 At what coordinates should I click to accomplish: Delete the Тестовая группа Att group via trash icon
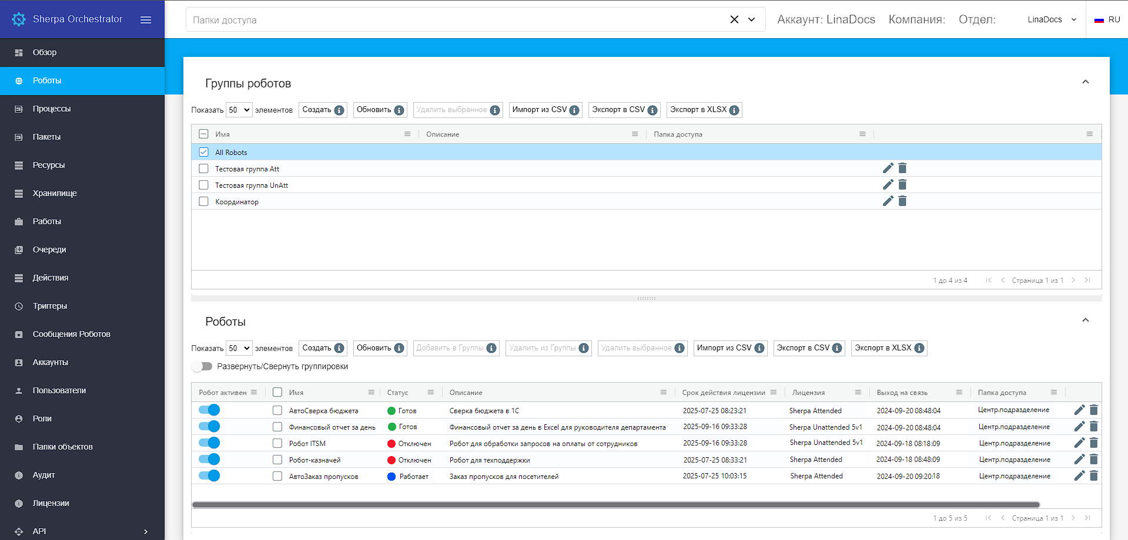[902, 168]
